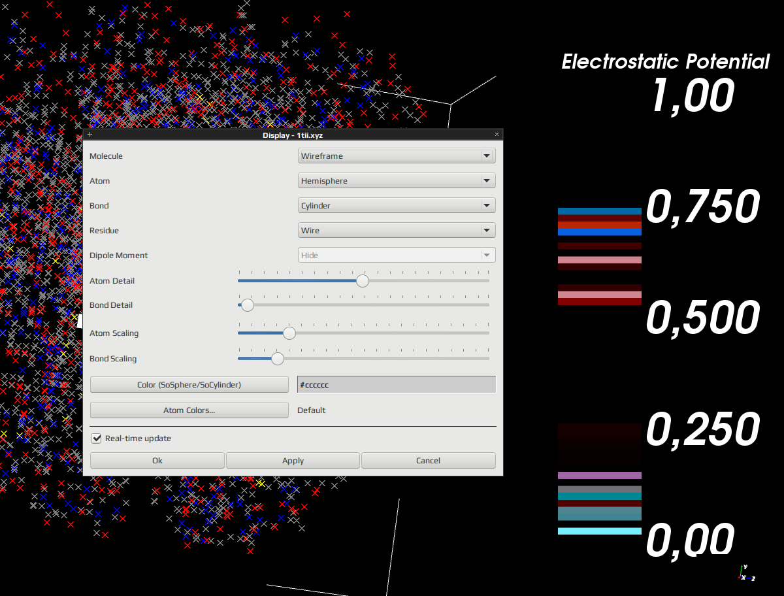Click the 0,750 legend value

pyautogui.click(x=703, y=207)
